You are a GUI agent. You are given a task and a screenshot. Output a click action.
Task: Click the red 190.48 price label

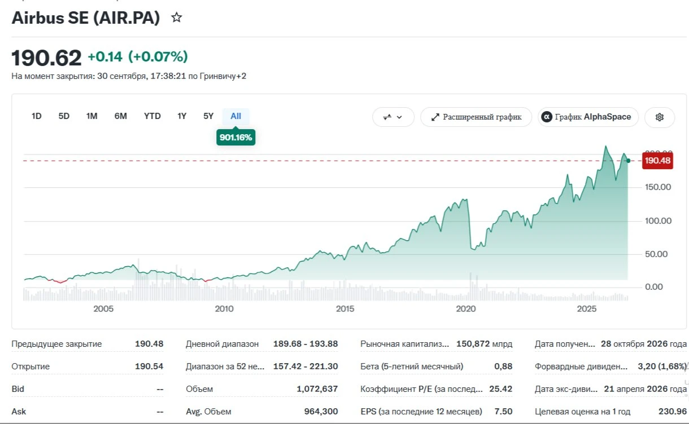(x=657, y=161)
